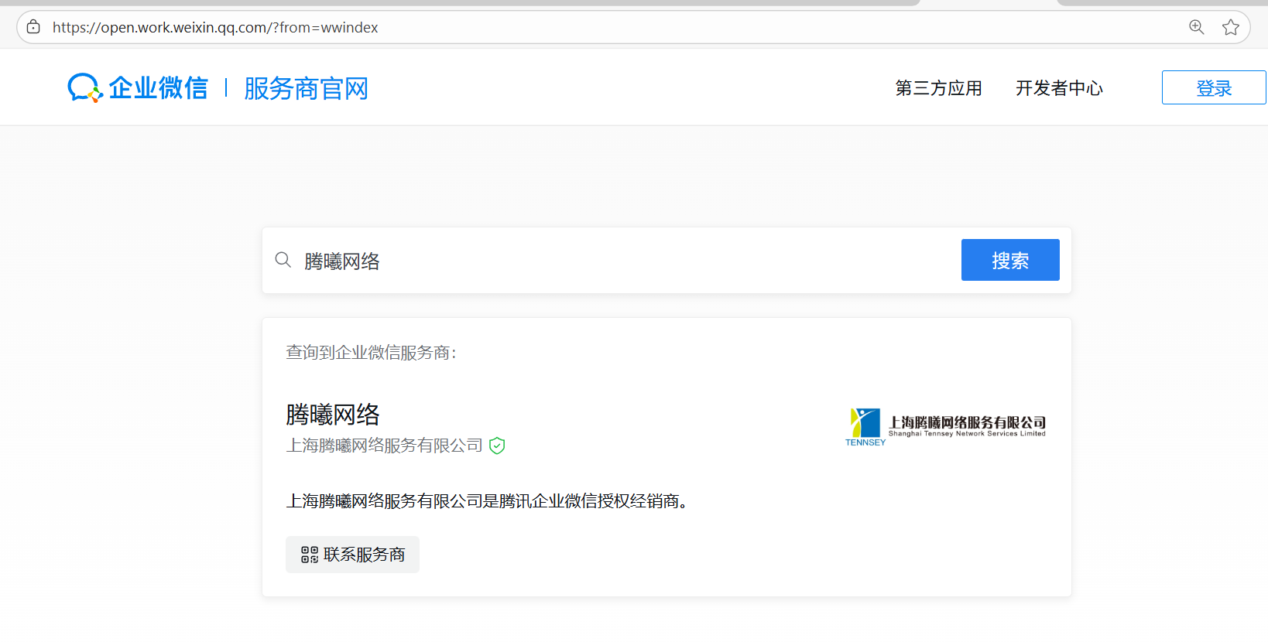Click the magnifier icon inside the search box
The height and width of the screenshot is (642, 1268).
(283, 260)
